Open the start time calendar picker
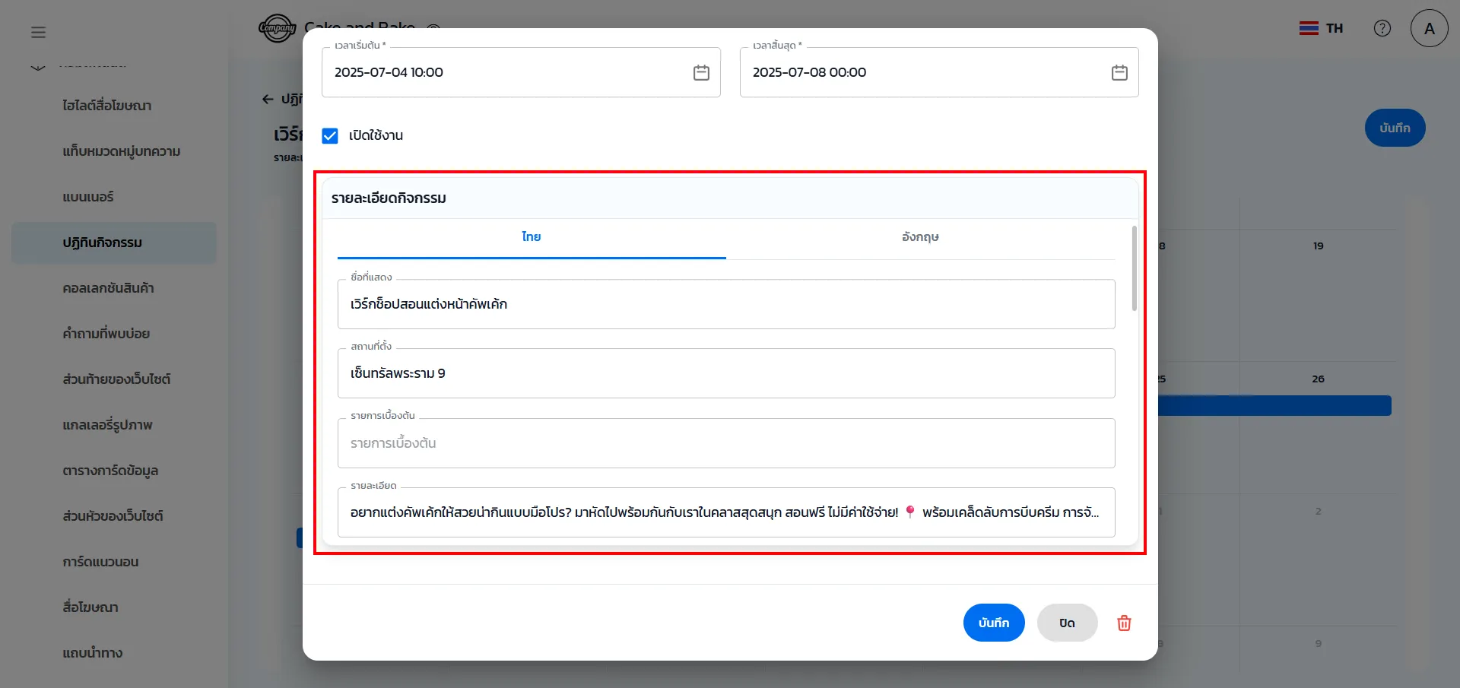 coord(701,72)
